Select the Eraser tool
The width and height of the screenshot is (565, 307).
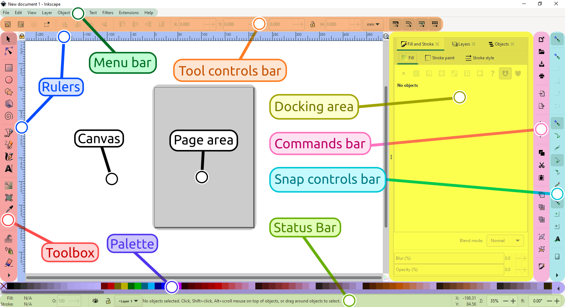[8, 263]
